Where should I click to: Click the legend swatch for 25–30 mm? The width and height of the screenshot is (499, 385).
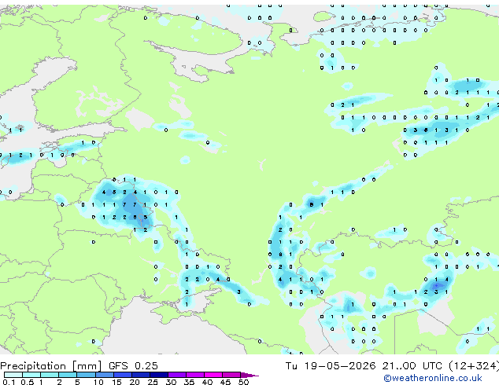159,375
